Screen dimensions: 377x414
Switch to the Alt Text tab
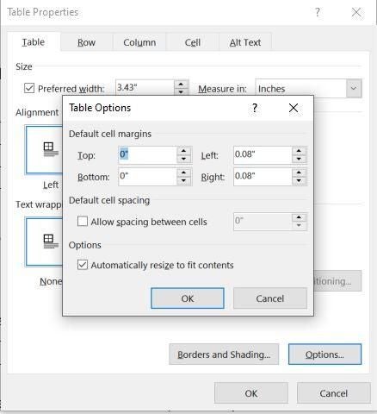click(245, 42)
